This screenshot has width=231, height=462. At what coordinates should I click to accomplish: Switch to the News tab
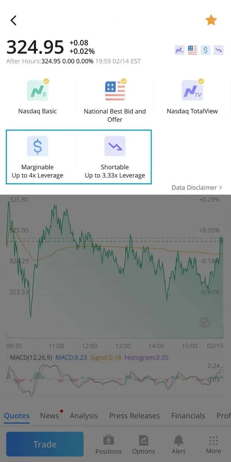click(49, 415)
